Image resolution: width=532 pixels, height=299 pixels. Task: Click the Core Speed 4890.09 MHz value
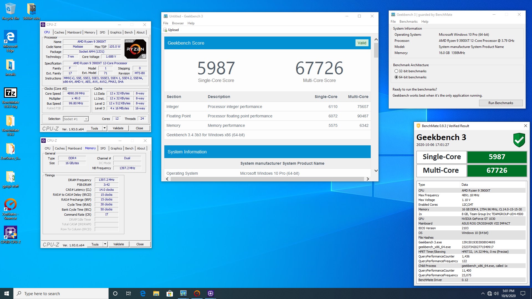click(76, 94)
